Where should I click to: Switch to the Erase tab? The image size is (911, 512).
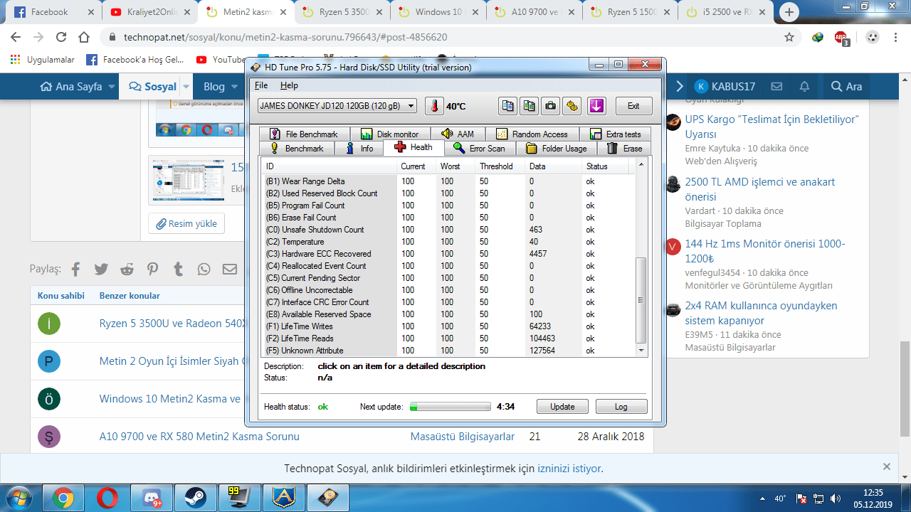[x=624, y=149]
